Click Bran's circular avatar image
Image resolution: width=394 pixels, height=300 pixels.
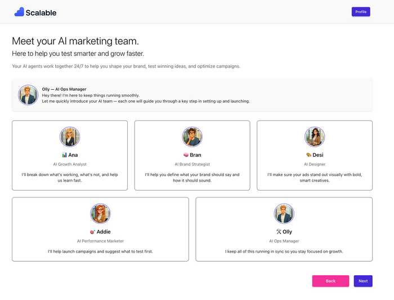point(192,136)
